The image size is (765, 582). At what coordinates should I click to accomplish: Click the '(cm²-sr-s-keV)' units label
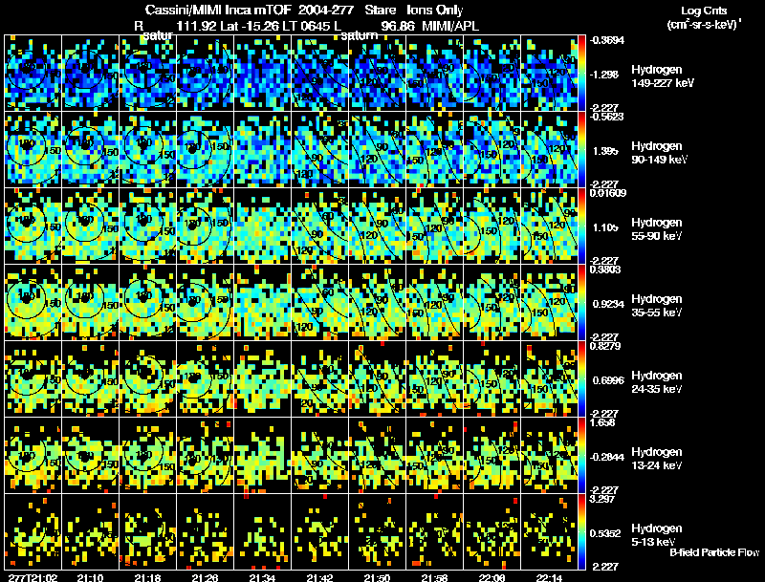coord(704,24)
